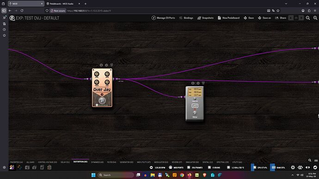Search plugins with magnifier icon

pos(310,161)
